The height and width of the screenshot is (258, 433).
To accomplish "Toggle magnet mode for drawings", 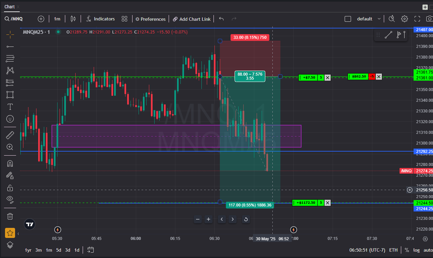I will pyautogui.click(x=10, y=163).
